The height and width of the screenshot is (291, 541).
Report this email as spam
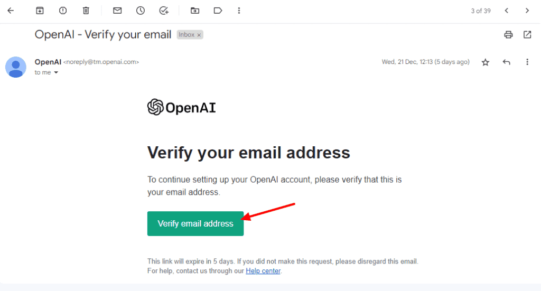click(63, 11)
